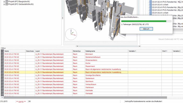Screen dimensions: 183x103
Task: Click the 'Verkaufsraum' Katalogname cell
Action: click(106, 84)
